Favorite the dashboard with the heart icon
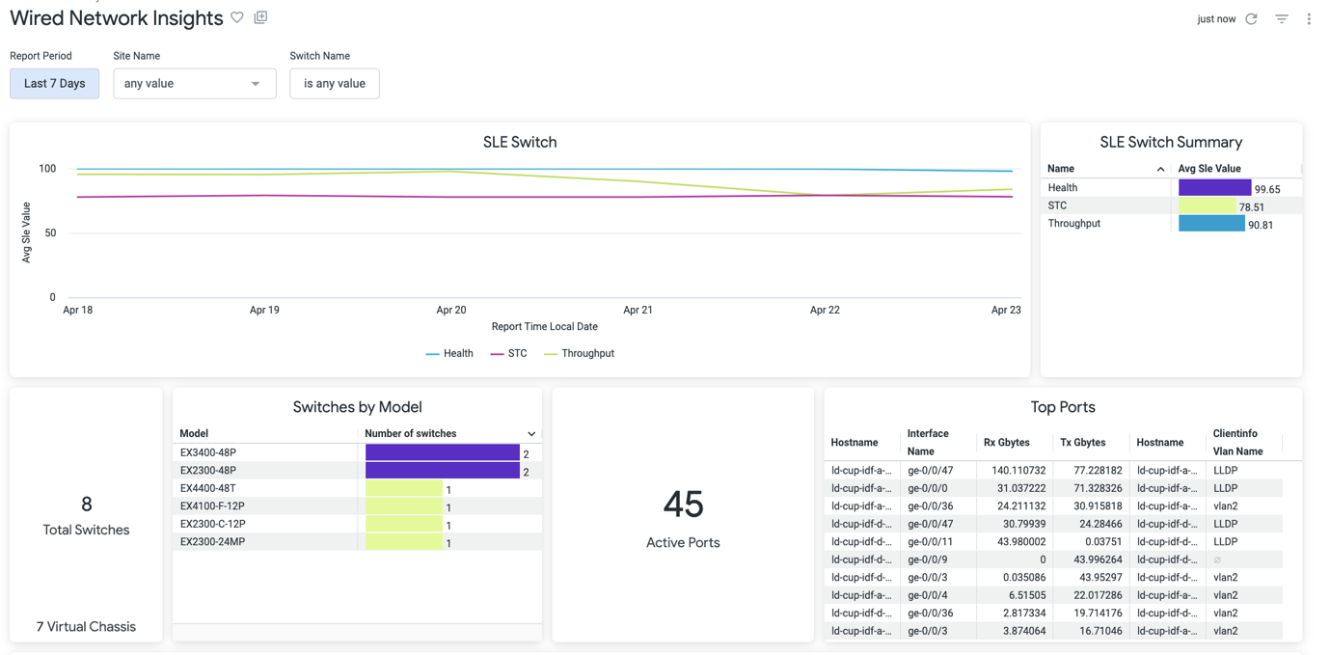Screen dimensions: 1330x655 click(237, 17)
